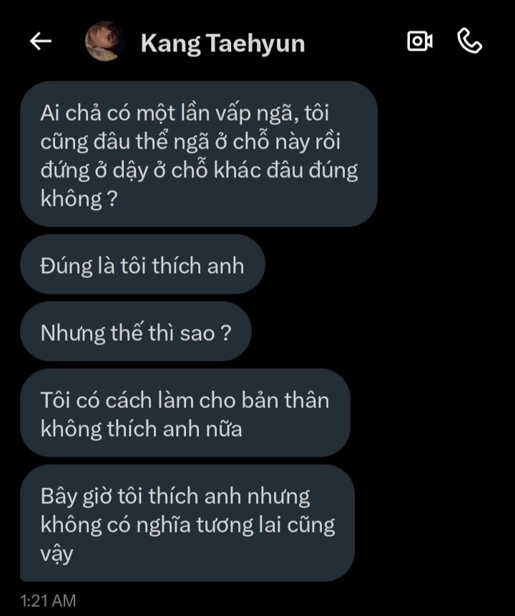The width and height of the screenshot is (515, 616).
Task: Click the question mark after 'sao'
Action: coord(226,333)
